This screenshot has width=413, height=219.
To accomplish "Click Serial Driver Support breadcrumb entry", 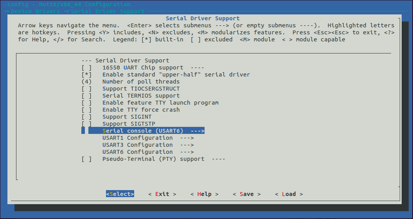I will coord(108,12).
